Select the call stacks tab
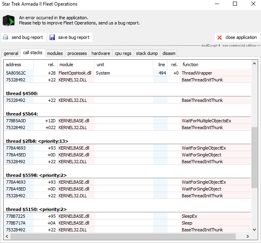261x243 pixels. tap(32, 53)
